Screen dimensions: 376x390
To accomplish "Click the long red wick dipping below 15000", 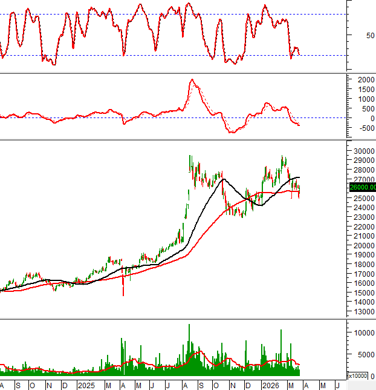I will [123, 289].
